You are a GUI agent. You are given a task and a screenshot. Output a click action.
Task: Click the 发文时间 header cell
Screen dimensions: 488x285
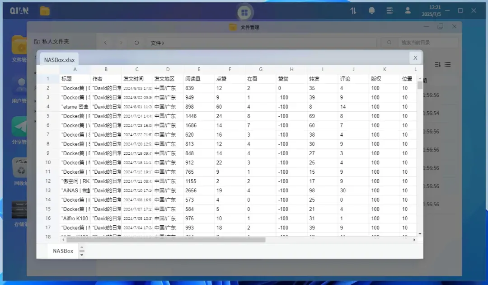pos(137,79)
